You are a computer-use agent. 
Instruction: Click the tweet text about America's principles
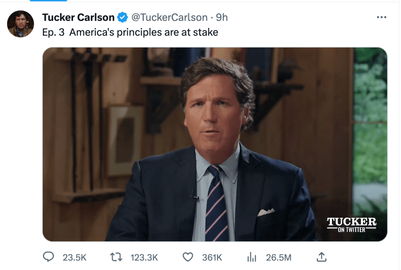pos(130,32)
